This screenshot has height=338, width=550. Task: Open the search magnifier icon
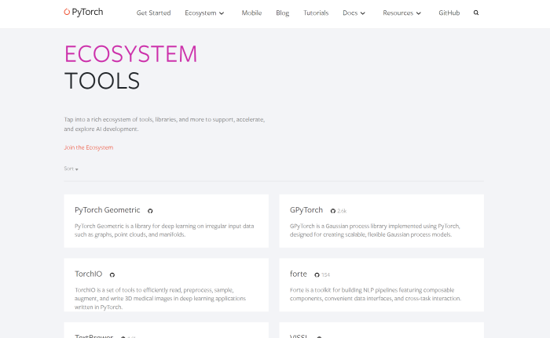pos(476,13)
